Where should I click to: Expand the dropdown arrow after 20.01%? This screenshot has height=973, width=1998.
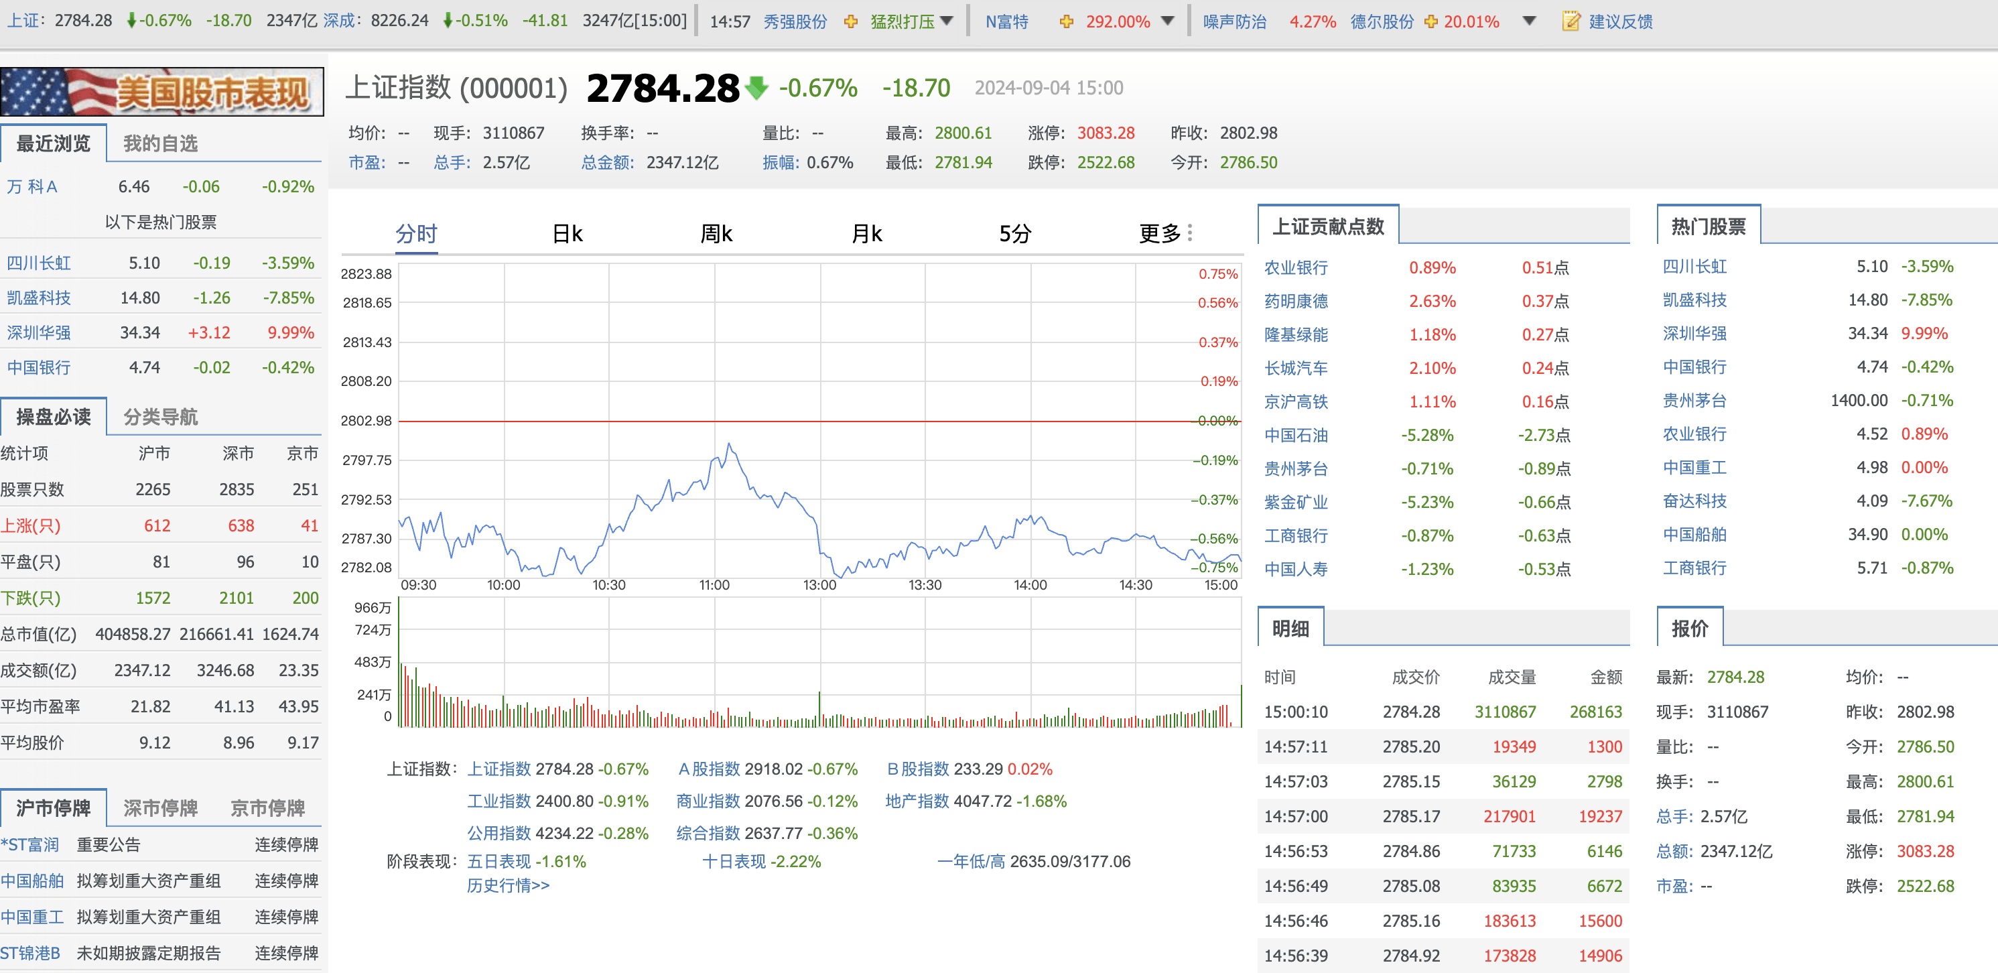click(1529, 21)
